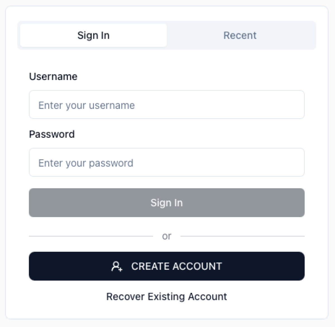This screenshot has width=335, height=327.
Task: Focus the Username input field
Action: [x=167, y=105]
